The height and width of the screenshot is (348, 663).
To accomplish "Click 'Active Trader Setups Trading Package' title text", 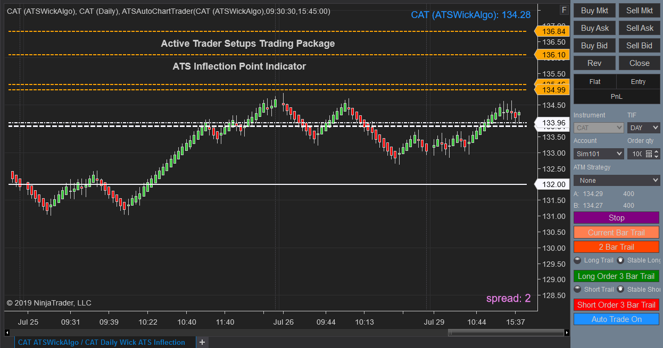I will point(248,44).
